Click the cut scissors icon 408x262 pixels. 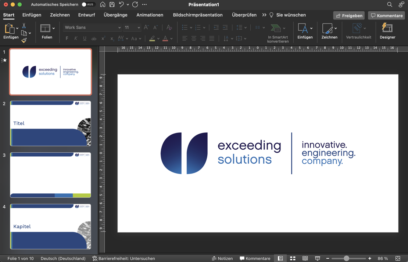[24, 26]
